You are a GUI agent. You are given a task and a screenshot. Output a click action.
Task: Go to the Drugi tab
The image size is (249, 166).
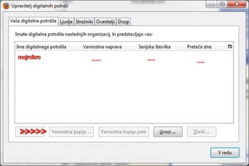123,22
